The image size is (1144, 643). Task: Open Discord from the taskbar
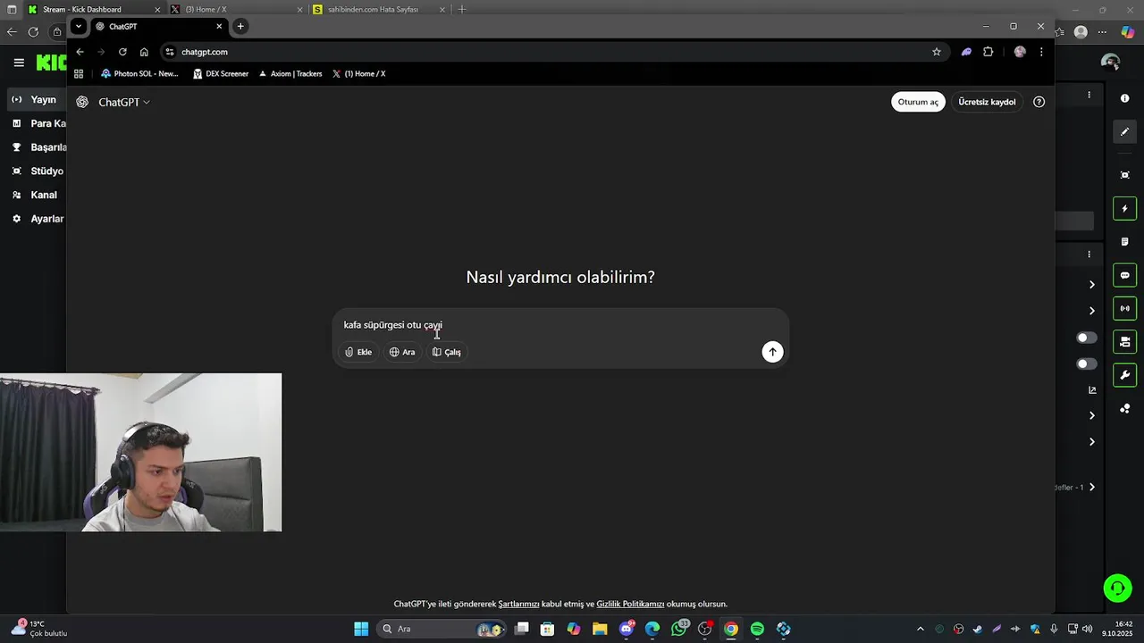[627, 629]
